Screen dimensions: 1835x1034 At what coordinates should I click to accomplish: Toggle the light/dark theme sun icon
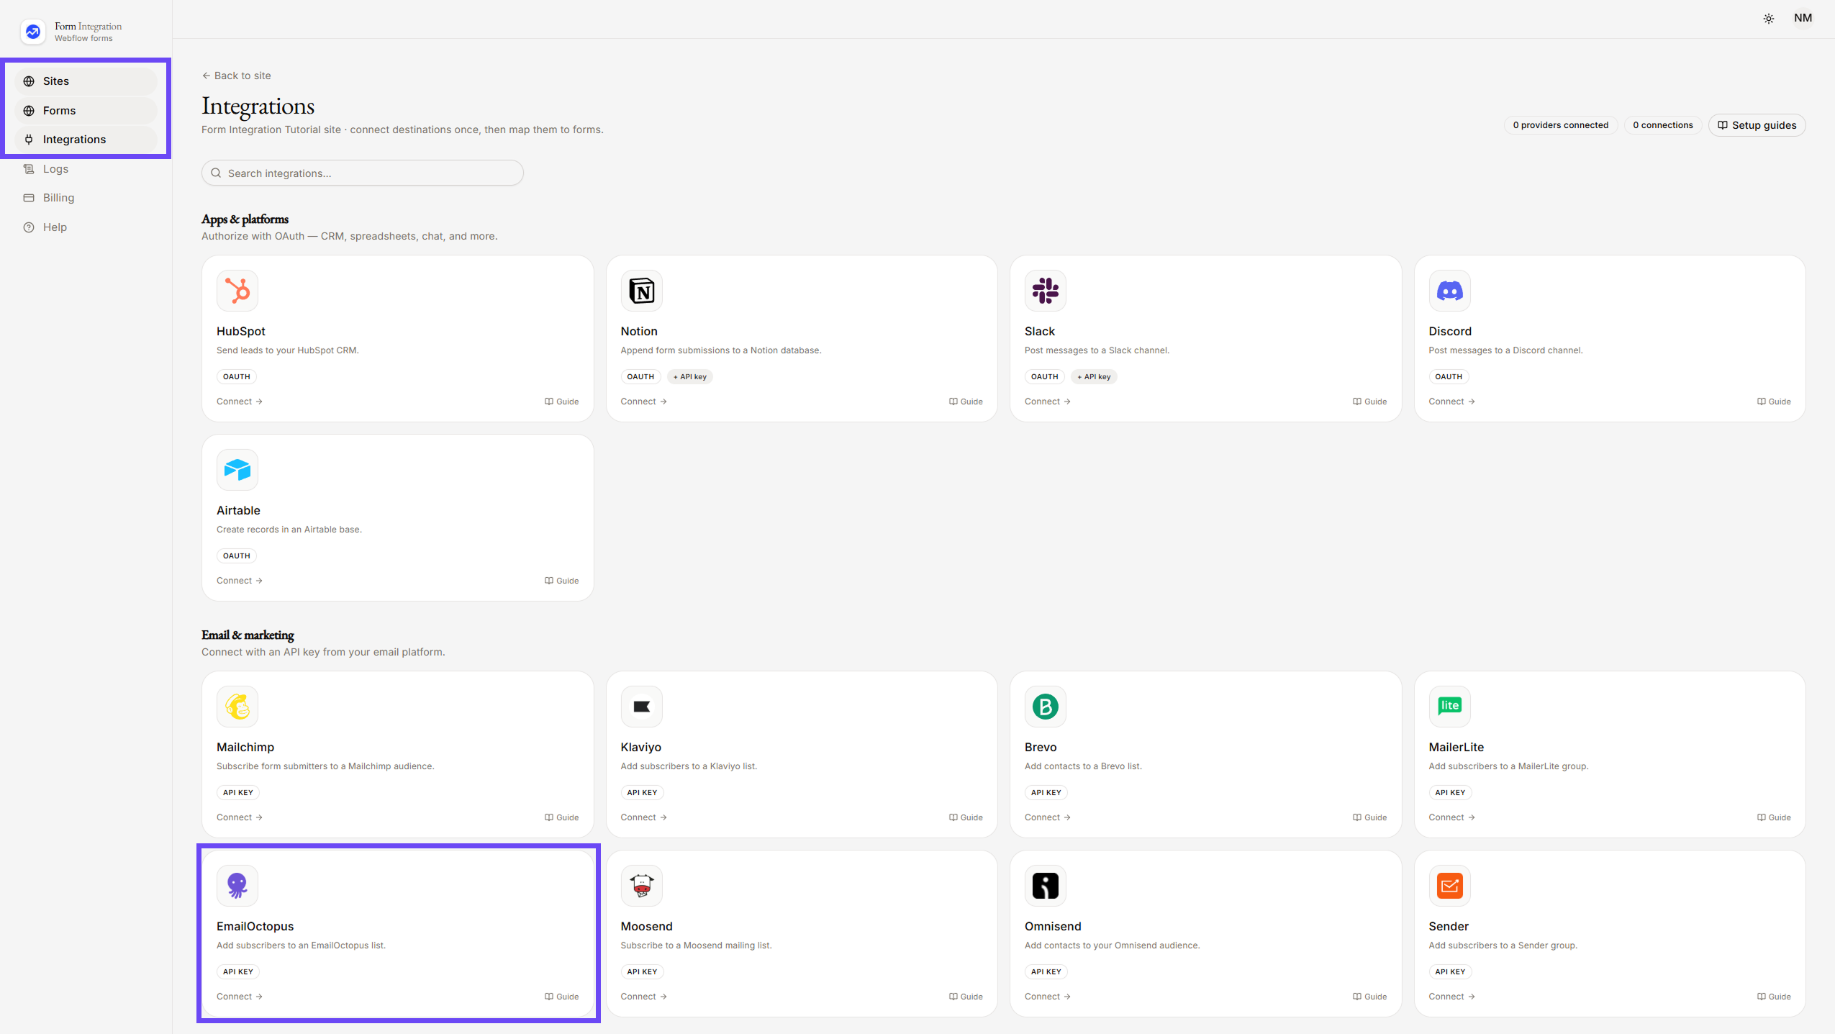pyautogui.click(x=1768, y=19)
